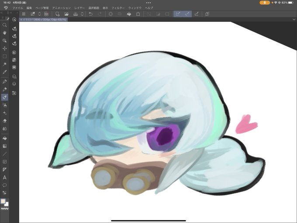Open the ページ管理 menu
The height and width of the screenshot is (223, 297).
(x=42, y=8)
